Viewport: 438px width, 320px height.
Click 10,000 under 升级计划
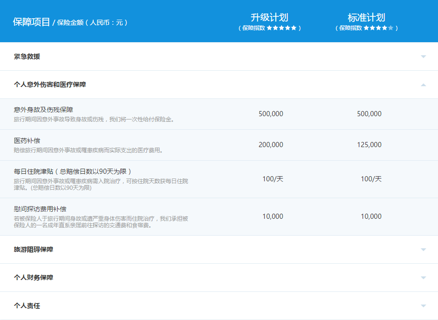click(273, 216)
